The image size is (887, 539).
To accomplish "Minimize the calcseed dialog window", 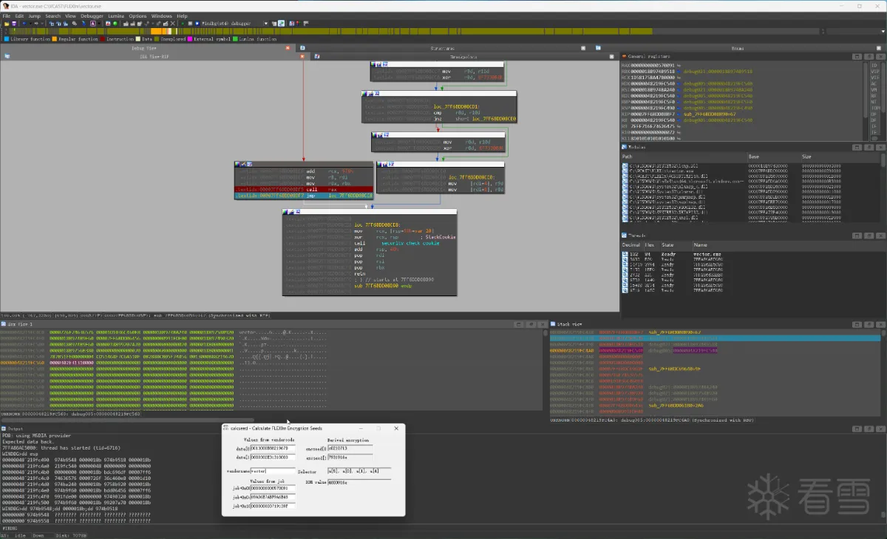I will 361,428.
